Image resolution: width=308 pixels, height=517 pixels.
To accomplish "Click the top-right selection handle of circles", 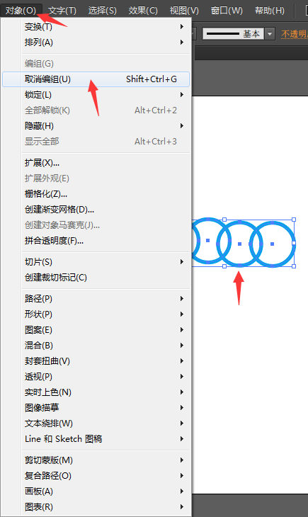I will [294, 220].
